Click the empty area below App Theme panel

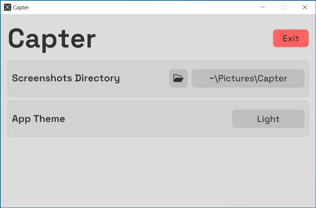[x=158, y=171]
